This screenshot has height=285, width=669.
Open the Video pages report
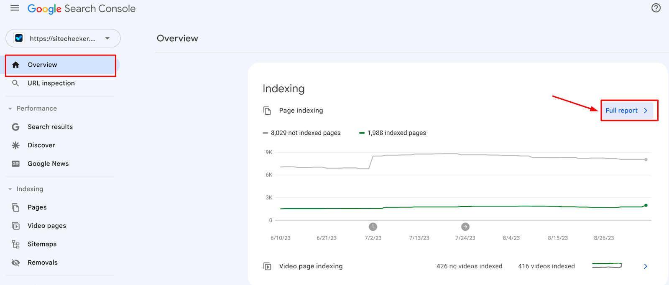(x=47, y=226)
